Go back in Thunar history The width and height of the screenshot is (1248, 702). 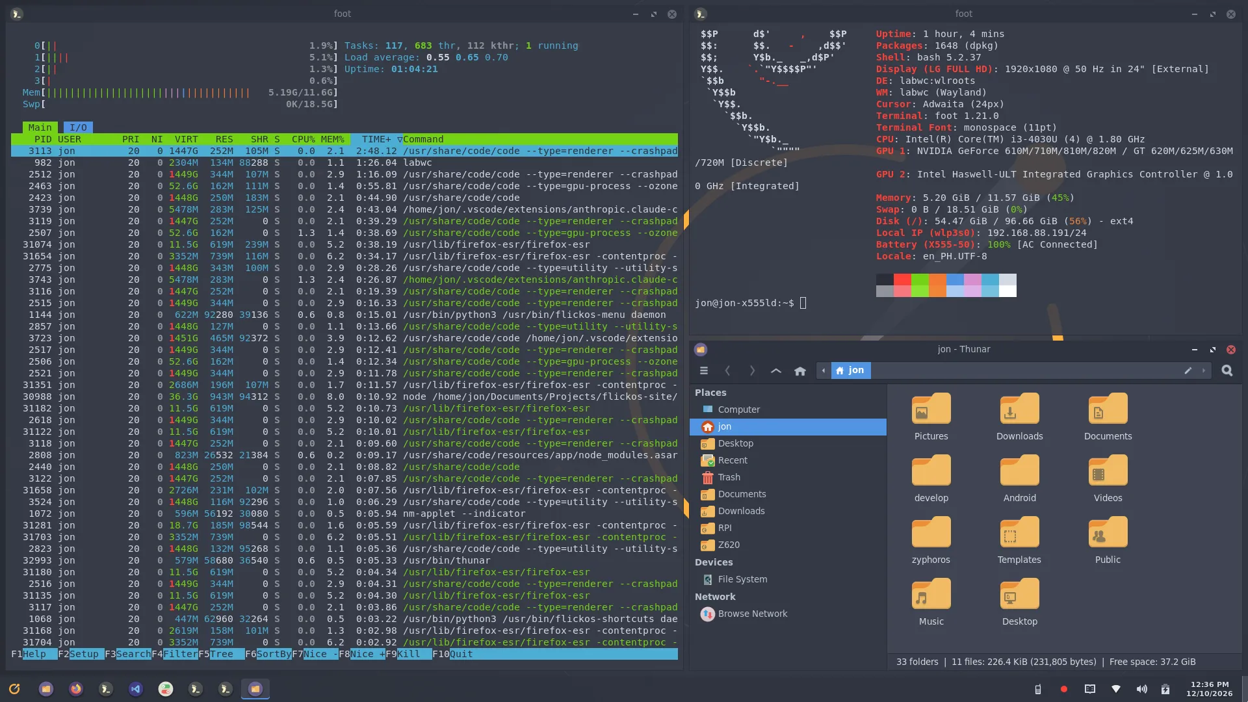(x=728, y=370)
